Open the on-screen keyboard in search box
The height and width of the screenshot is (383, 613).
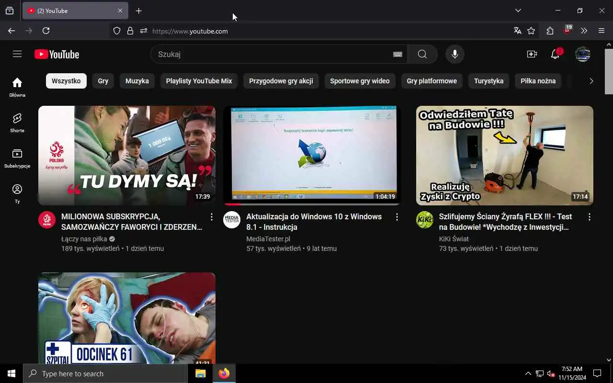(397, 54)
